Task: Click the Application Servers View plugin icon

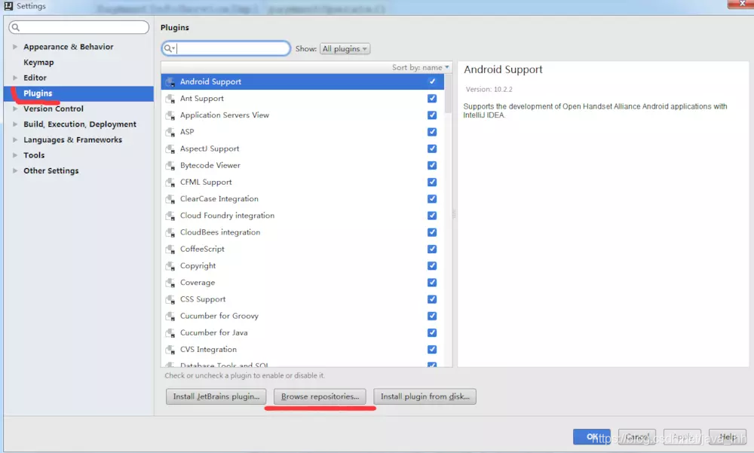Action: pyautogui.click(x=170, y=116)
